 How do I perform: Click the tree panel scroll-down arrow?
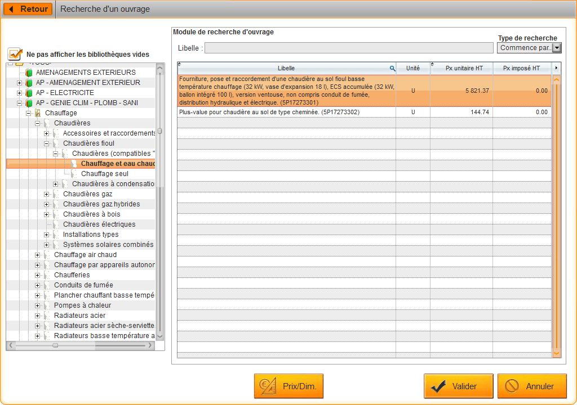tap(159, 336)
